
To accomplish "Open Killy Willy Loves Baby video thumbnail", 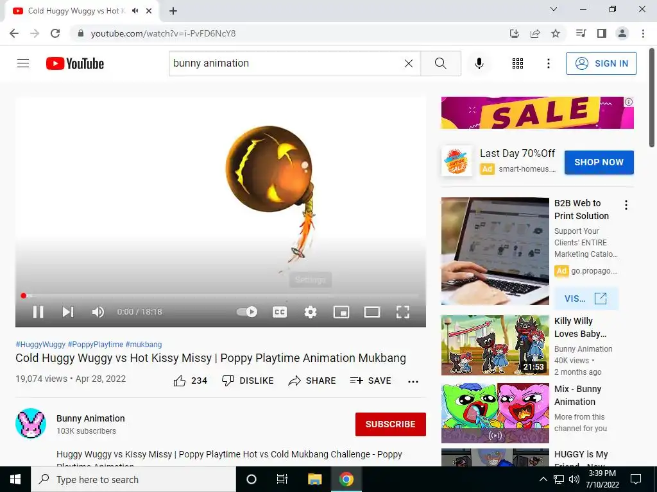I will [495, 345].
